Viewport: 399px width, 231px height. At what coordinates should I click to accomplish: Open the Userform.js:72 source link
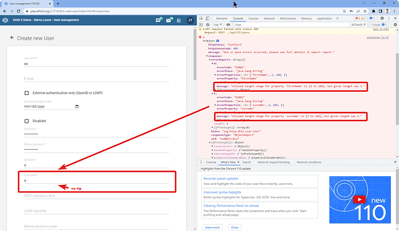(x=378, y=37)
